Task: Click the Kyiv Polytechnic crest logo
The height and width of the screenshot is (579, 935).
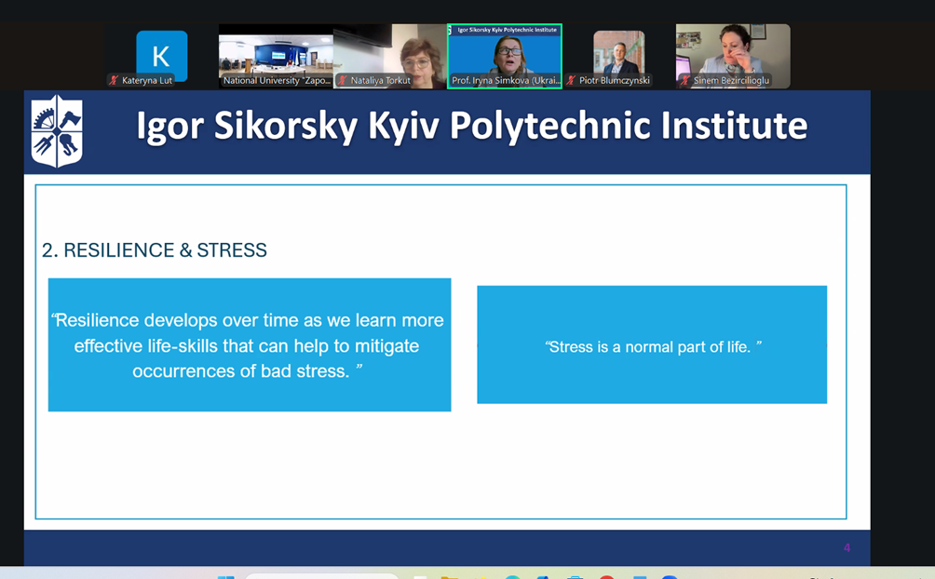Action: (57, 130)
